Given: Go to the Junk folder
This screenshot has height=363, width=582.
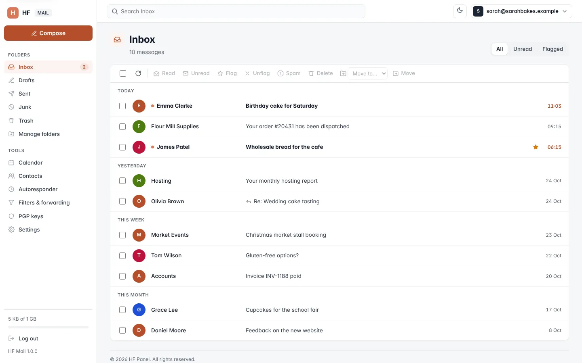Looking at the screenshot, I should (48, 107).
